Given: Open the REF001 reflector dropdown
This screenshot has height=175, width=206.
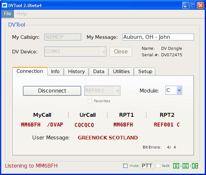Looking at the screenshot, I should [102, 91].
